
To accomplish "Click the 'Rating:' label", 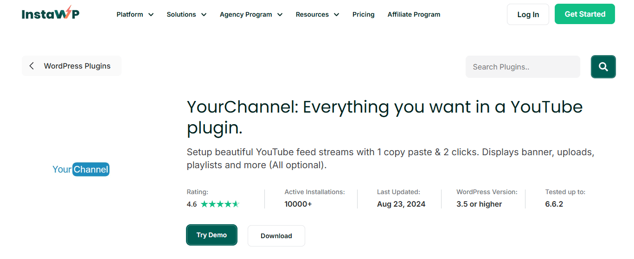I will (x=197, y=192).
